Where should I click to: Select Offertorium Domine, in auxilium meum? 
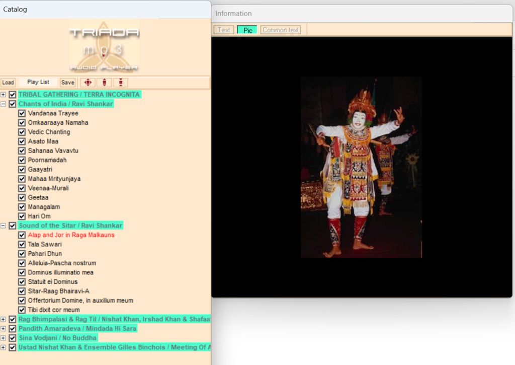tap(80, 301)
